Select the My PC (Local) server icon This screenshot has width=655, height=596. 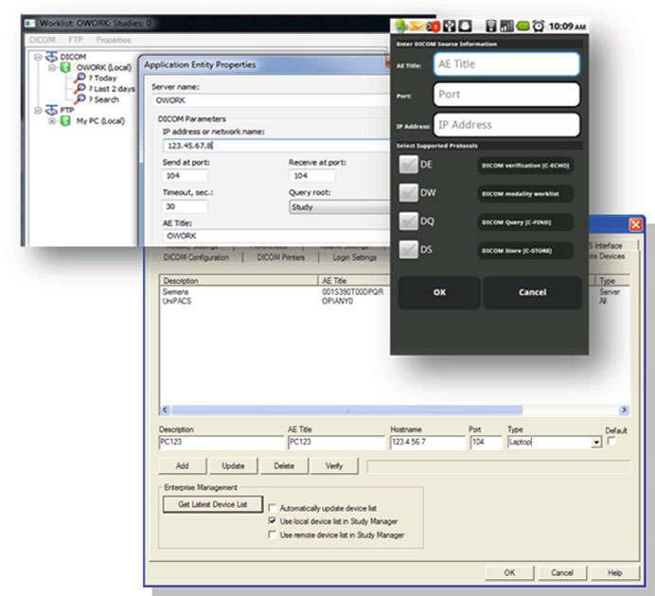tap(66, 121)
